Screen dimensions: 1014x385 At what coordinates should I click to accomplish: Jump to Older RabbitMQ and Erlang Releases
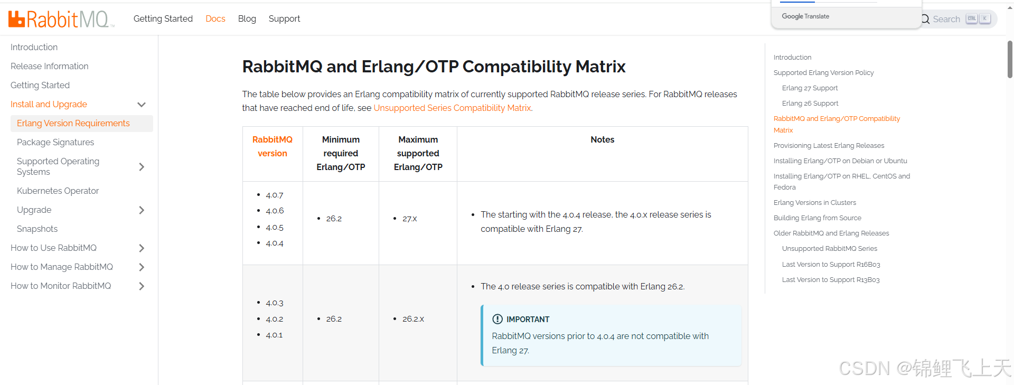(831, 233)
